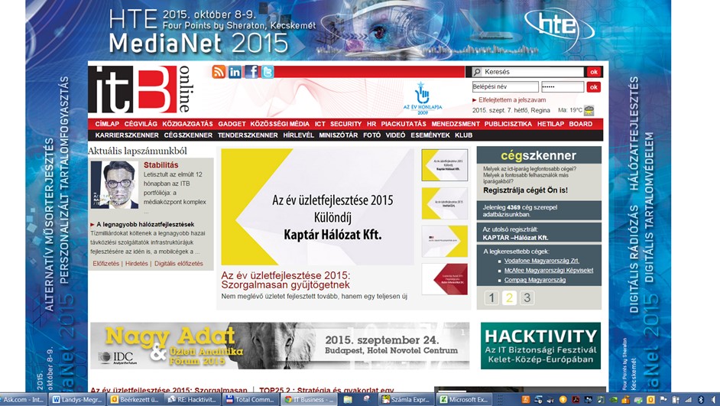The image size is (720, 406).
Task: Go to cégszkenner page 3
Action: (x=527, y=297)
